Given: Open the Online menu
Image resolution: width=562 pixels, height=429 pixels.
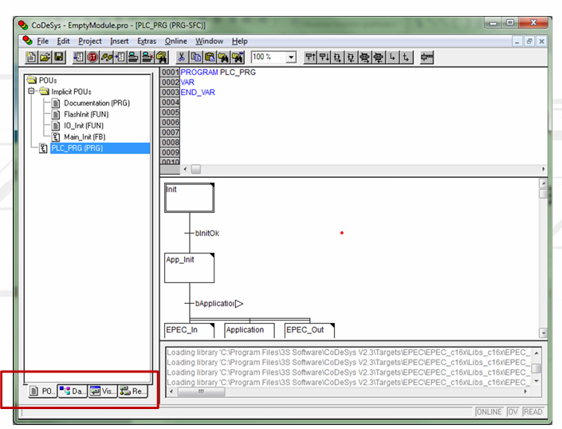Looking at the screenshot, I should (x=175, y=41).
